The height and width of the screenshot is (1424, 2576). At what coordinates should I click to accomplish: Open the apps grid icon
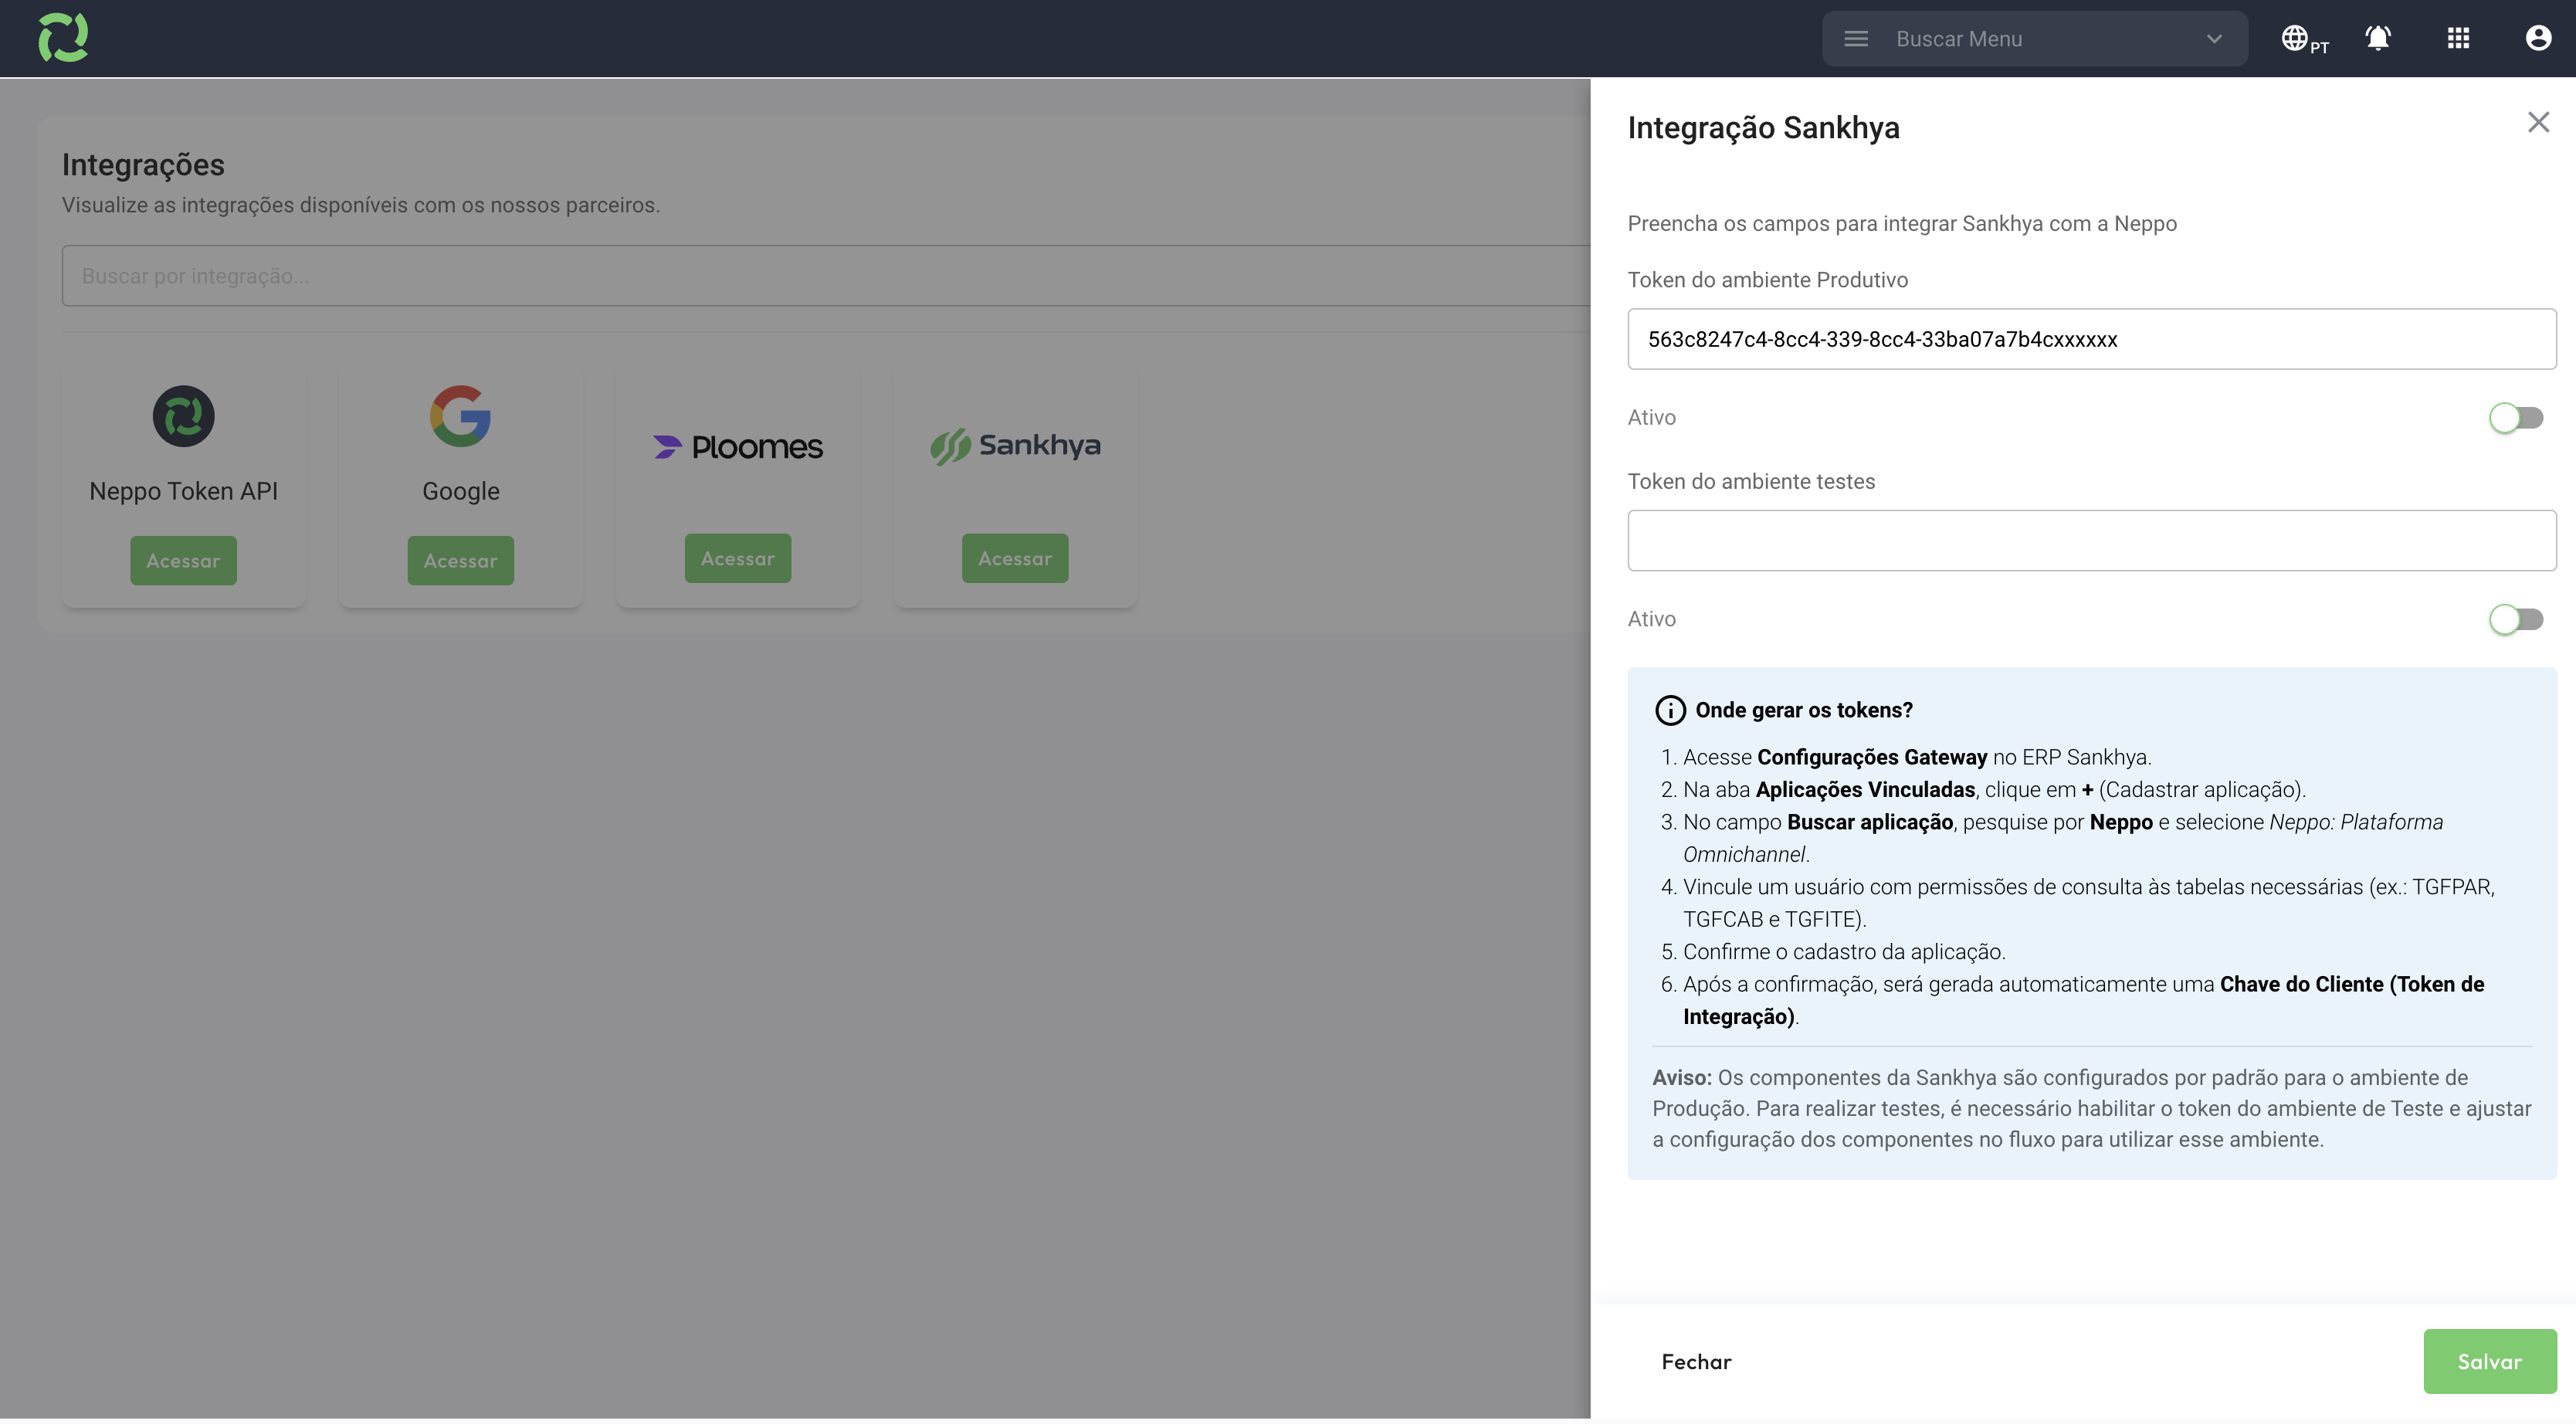2458,38
